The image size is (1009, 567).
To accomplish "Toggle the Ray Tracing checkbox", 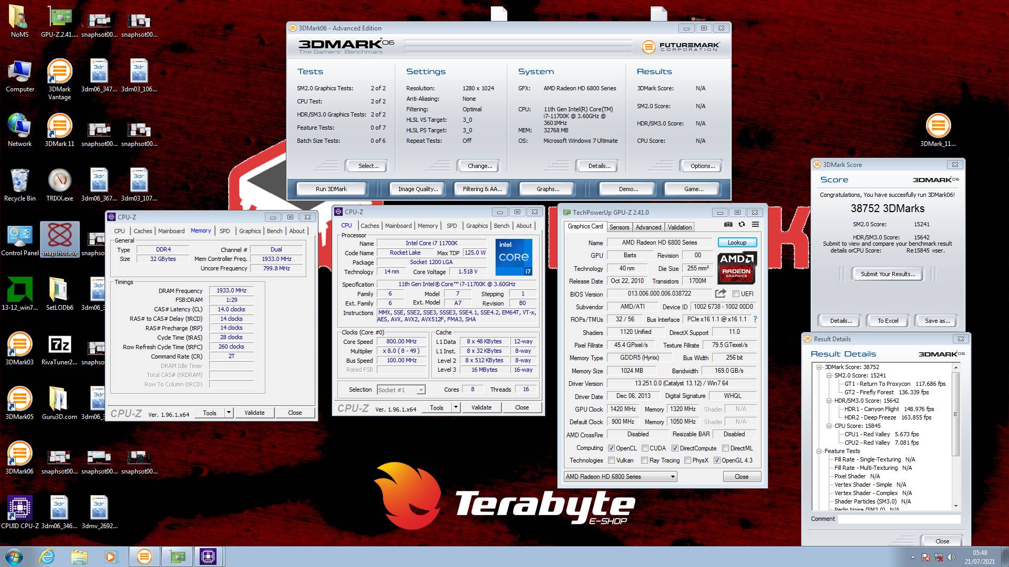I will [644, 460].
